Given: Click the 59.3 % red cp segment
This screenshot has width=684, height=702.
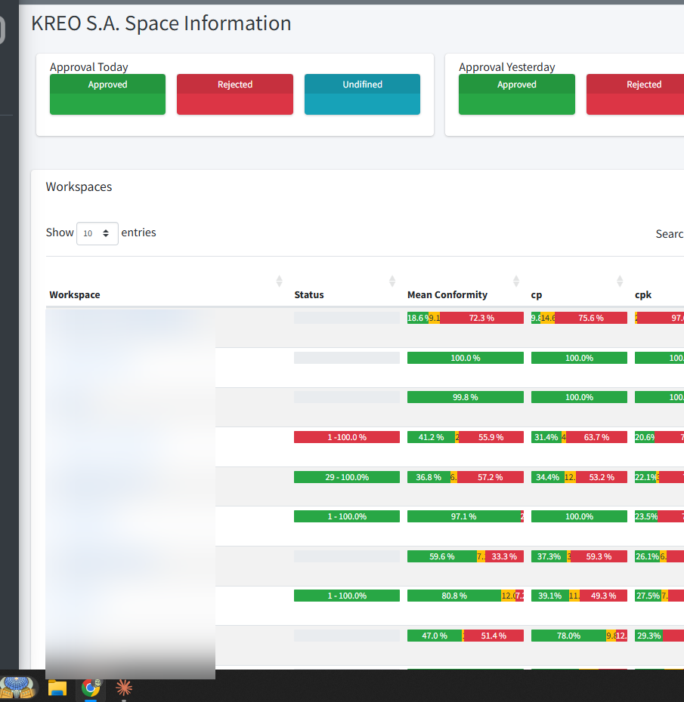Looking at the screenshot, I should [x=599, y=556].
